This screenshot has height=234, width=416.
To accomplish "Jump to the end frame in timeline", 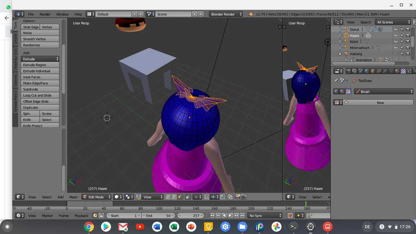I will coord(242,216).
